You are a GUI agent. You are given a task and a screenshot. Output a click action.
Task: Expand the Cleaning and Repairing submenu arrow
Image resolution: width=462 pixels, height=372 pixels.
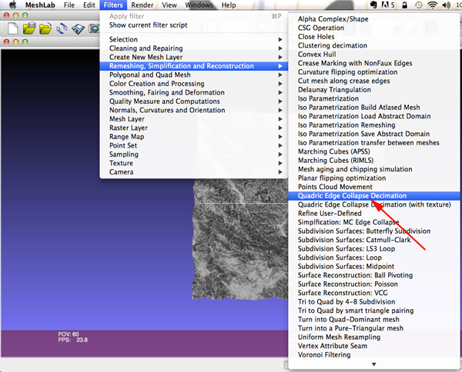coord(280,48)
